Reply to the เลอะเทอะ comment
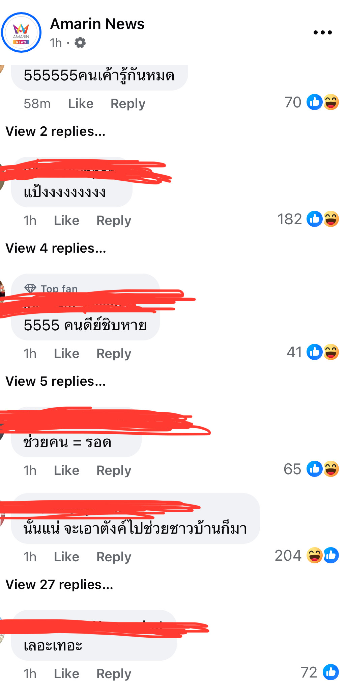 114,674
